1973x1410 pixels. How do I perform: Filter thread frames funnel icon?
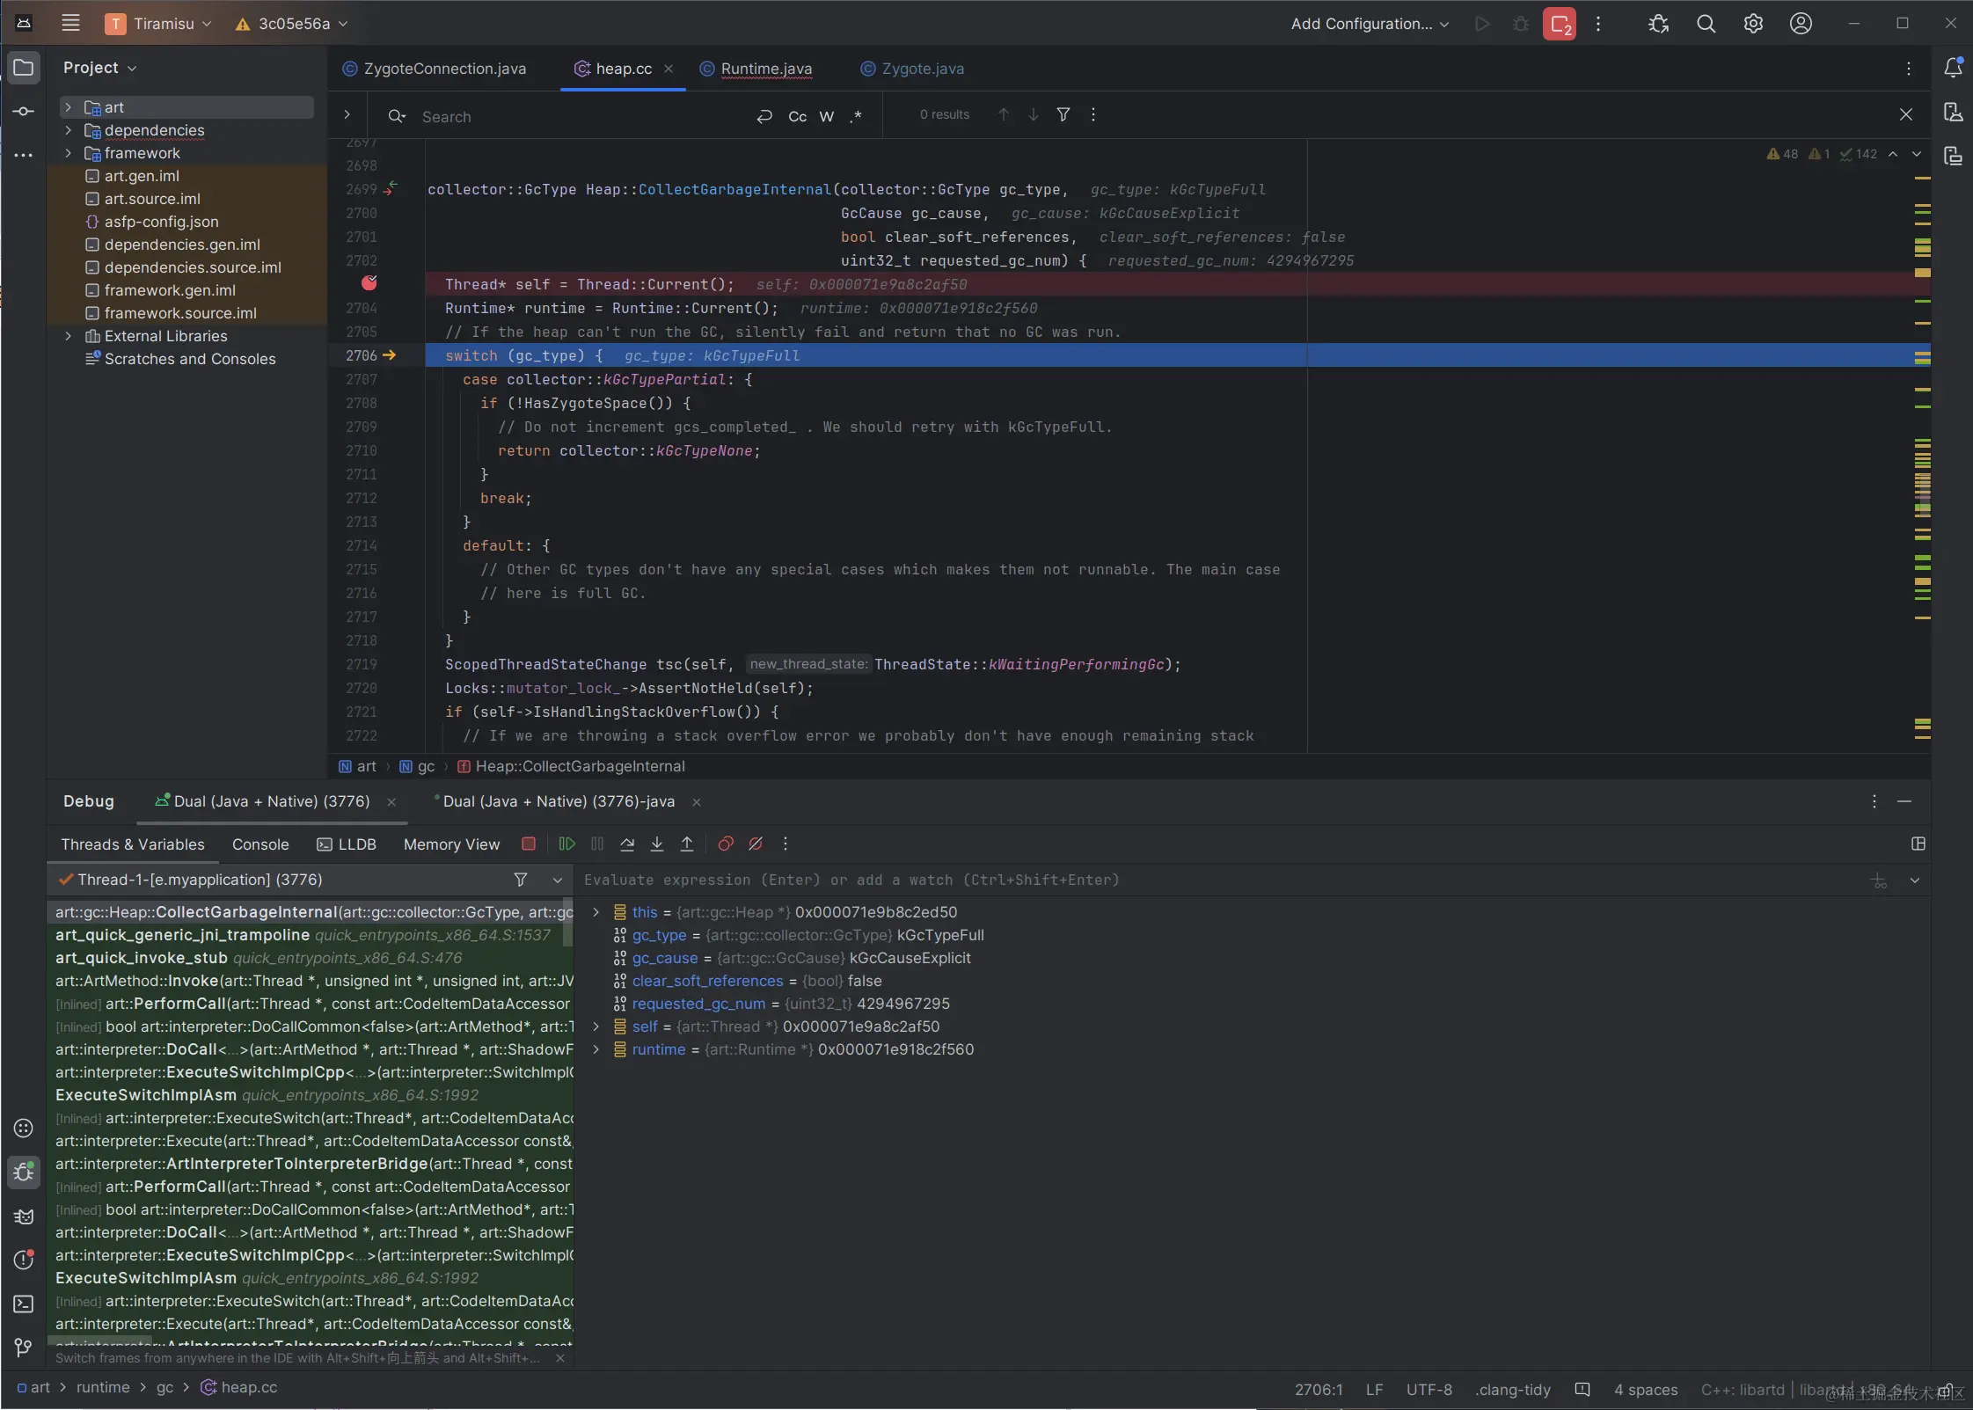click(521, 880)
